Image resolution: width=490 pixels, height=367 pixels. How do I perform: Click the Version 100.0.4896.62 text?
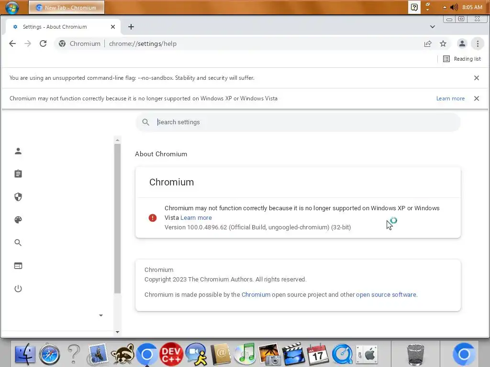point(257,227)
